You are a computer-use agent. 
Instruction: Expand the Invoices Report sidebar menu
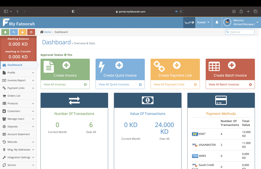(18, 80)
